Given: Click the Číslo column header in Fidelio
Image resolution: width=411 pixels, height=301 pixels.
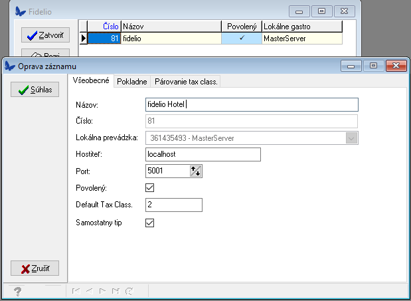Looking at the screenshot, I should coord(104,26).
